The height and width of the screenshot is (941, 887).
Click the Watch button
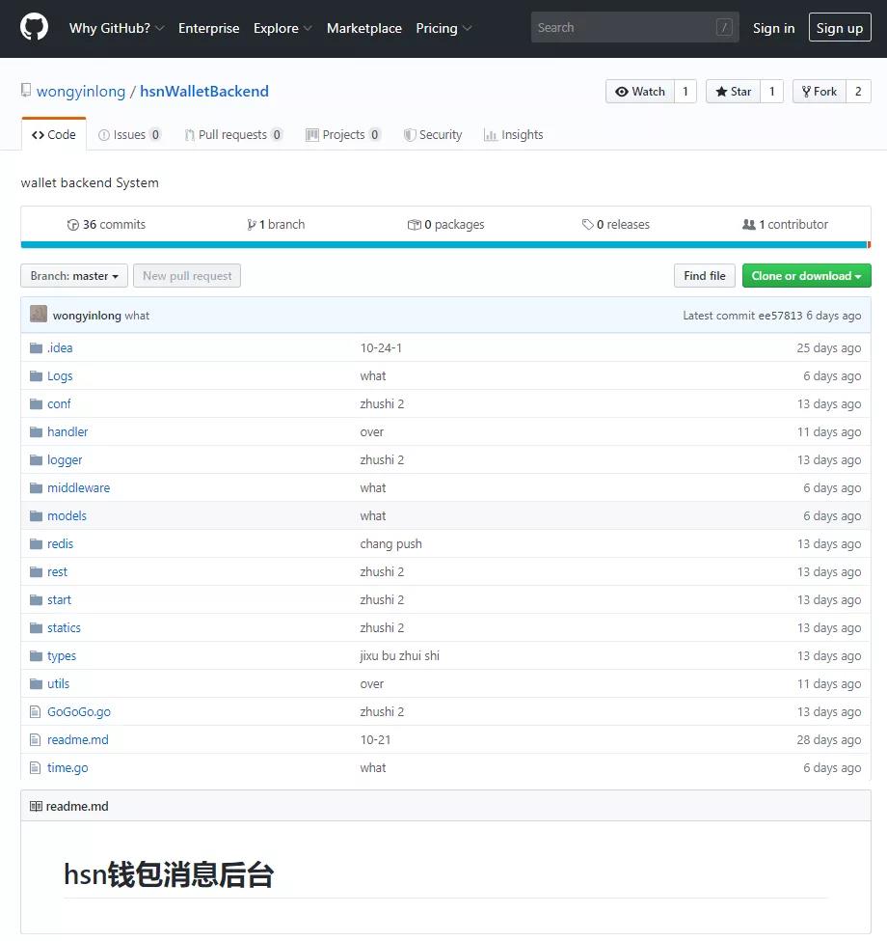640,92
